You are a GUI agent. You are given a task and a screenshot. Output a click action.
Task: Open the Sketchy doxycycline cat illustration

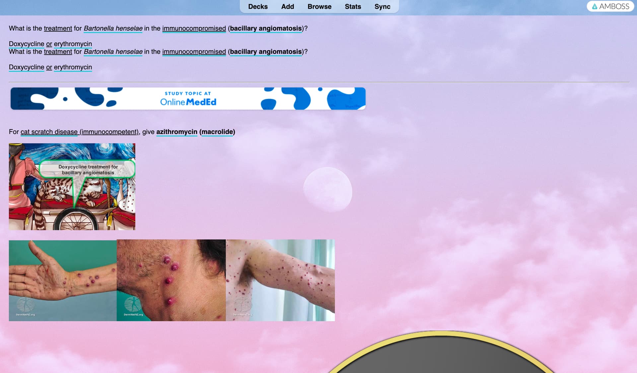coord(72,186)
